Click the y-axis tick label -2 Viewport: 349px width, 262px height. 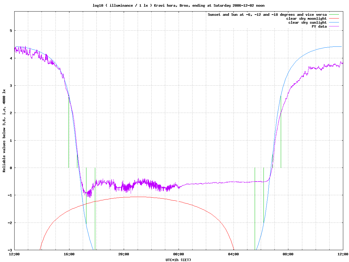click(x=10, y=223)
